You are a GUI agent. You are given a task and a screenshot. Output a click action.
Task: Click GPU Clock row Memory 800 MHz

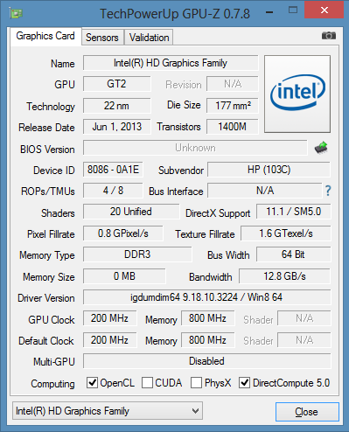tap(208, 318)
